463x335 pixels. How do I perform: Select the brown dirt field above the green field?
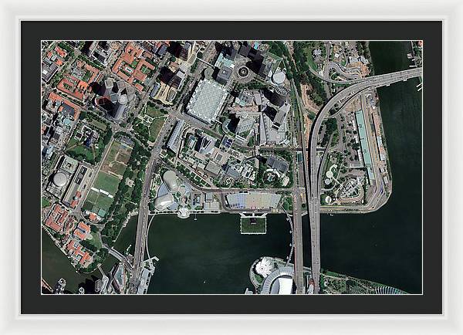(117, 157)
